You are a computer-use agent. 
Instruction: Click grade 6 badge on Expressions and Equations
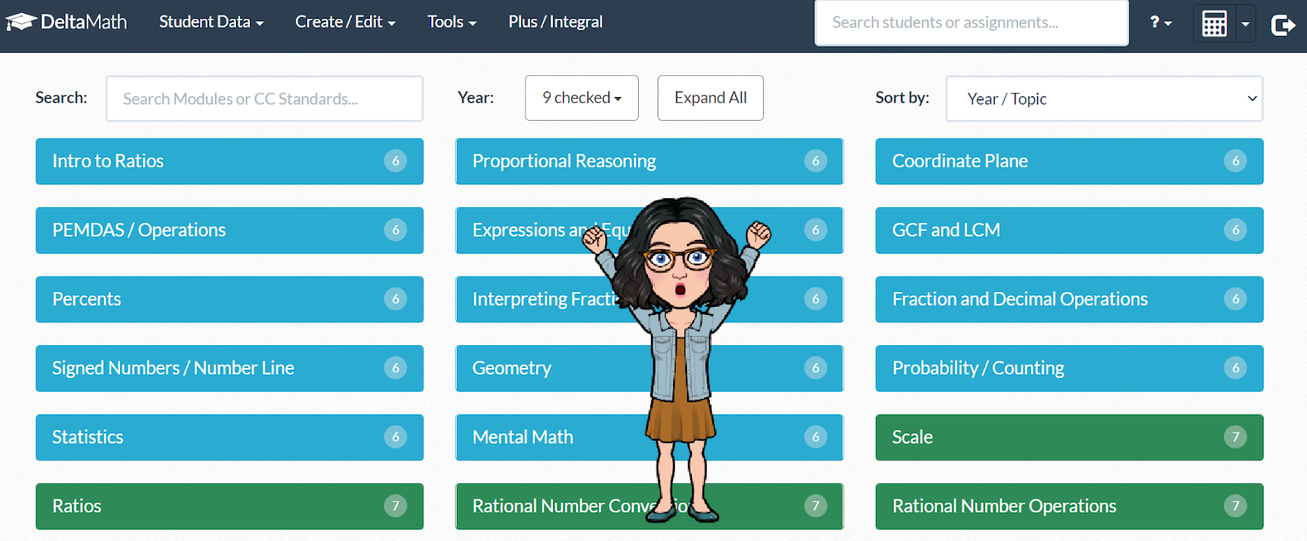click(x=815, y=230)
